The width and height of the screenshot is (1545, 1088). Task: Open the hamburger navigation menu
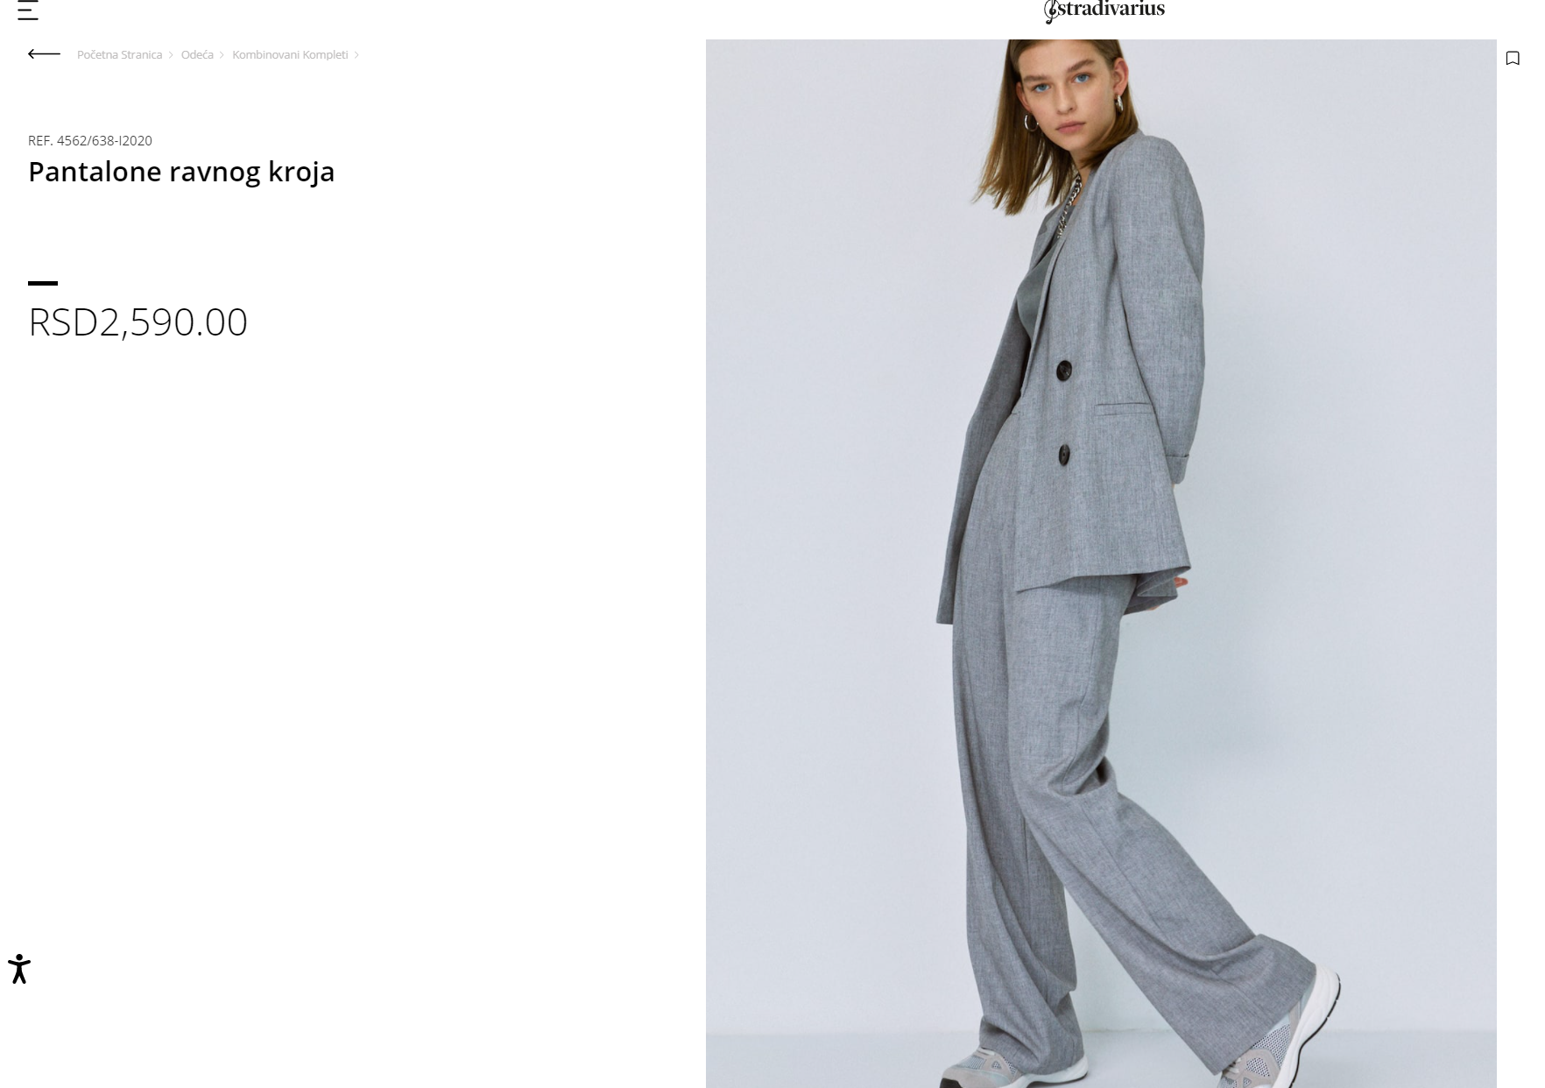pyautogui.click(x=28, y=11)
